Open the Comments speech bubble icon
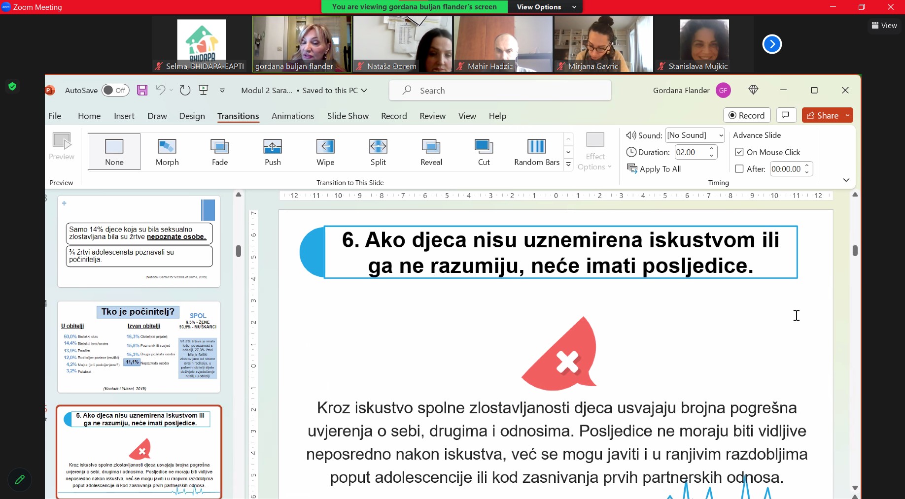Image resolution: width=905 pixels, height=499 pixels. click(x=786, y=115)
